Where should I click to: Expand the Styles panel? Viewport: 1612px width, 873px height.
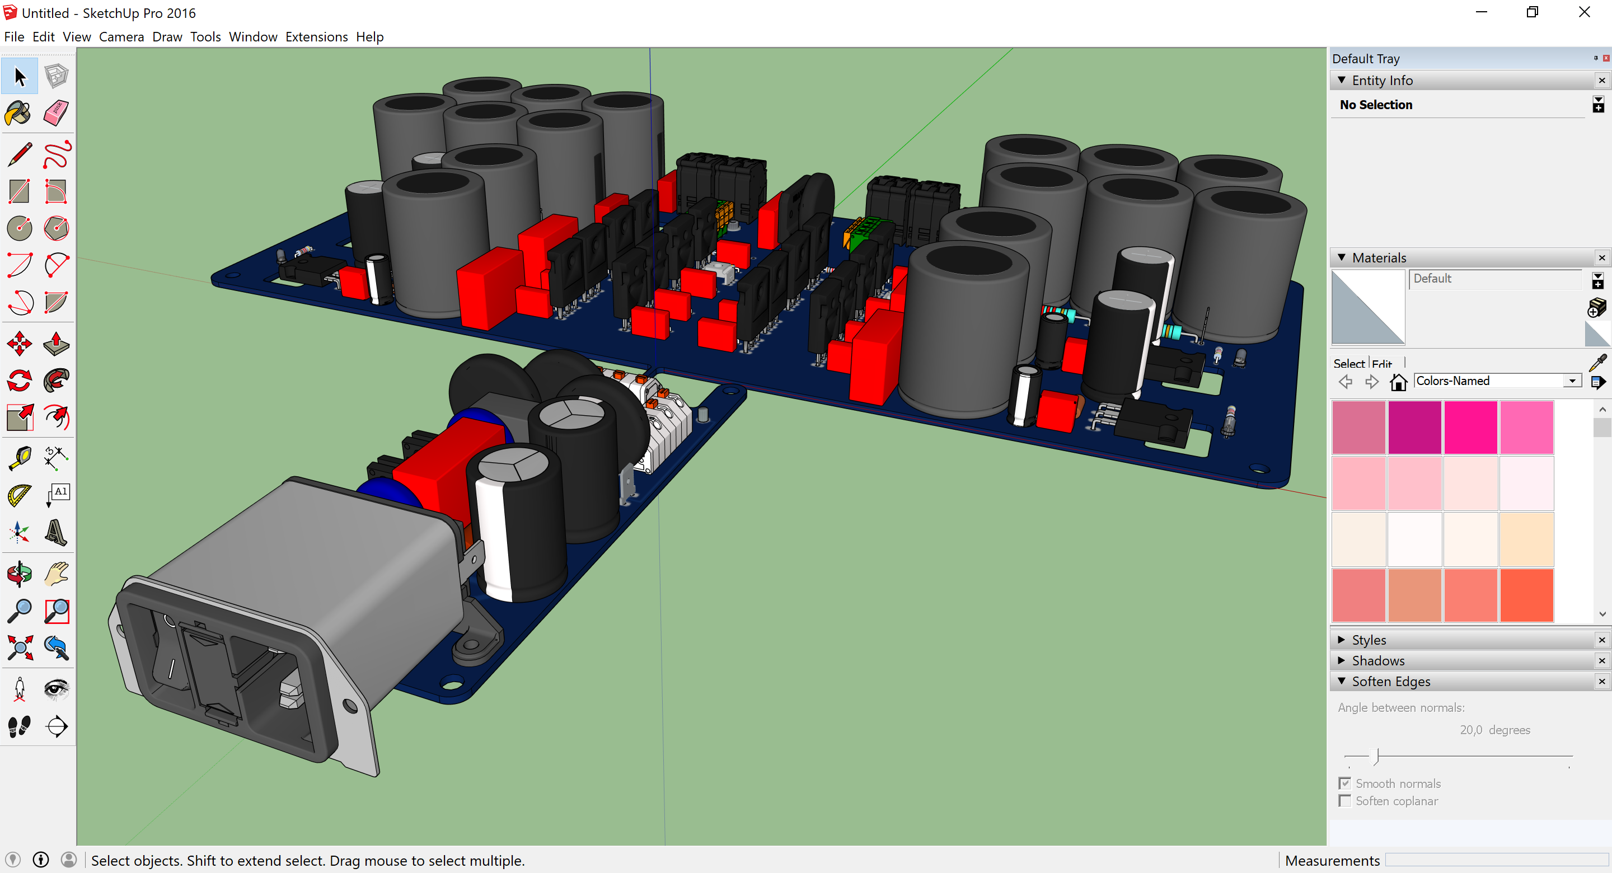pos(1342,640)
